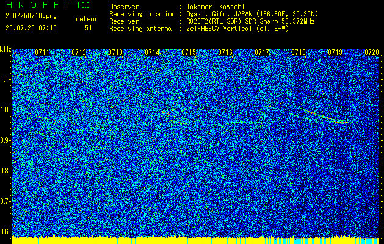Click the 1.0 kHz axis label

[x=5, y=110]
